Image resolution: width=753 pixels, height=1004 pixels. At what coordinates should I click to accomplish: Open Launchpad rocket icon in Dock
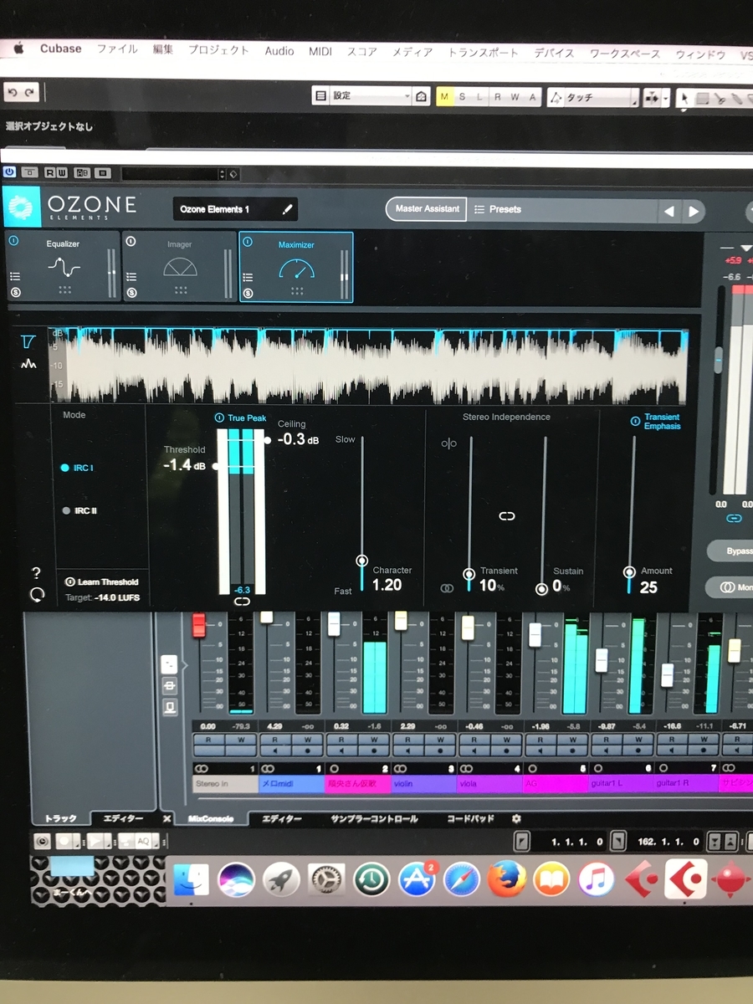pos(281,879)
